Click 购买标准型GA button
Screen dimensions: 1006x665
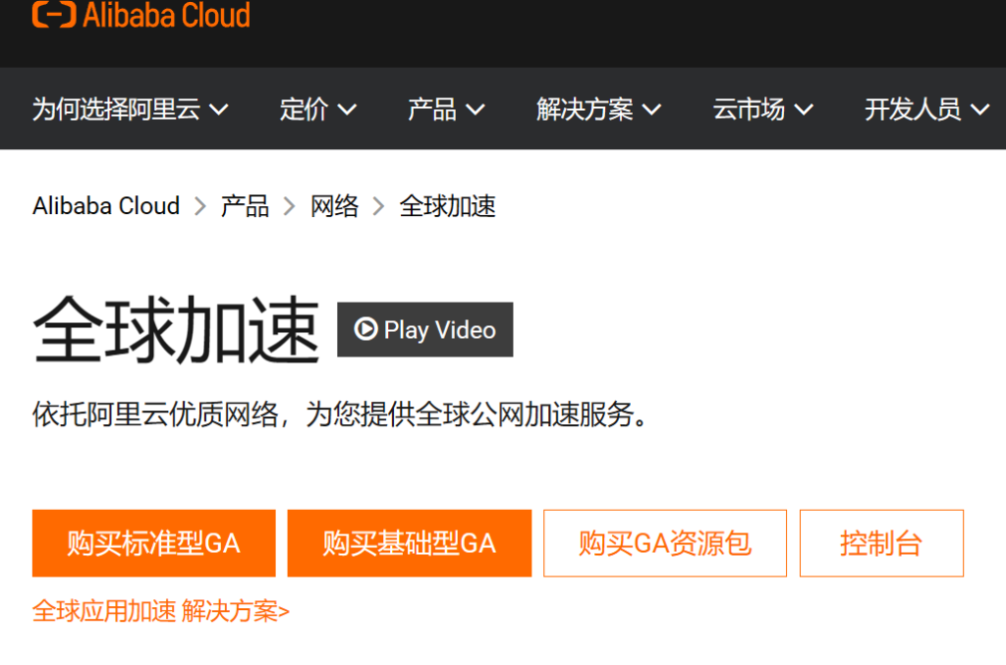pos(154,543)
